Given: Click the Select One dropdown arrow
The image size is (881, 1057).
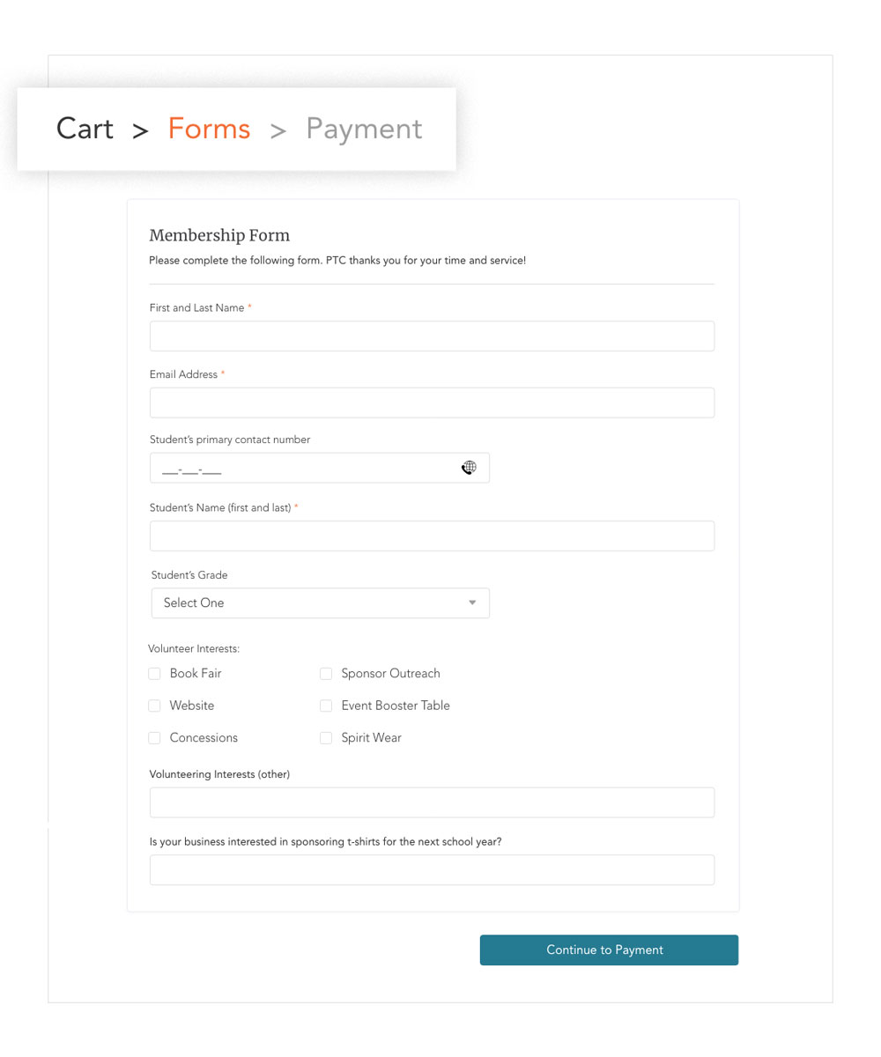Looking at the screenshot, I should point(472,603).
